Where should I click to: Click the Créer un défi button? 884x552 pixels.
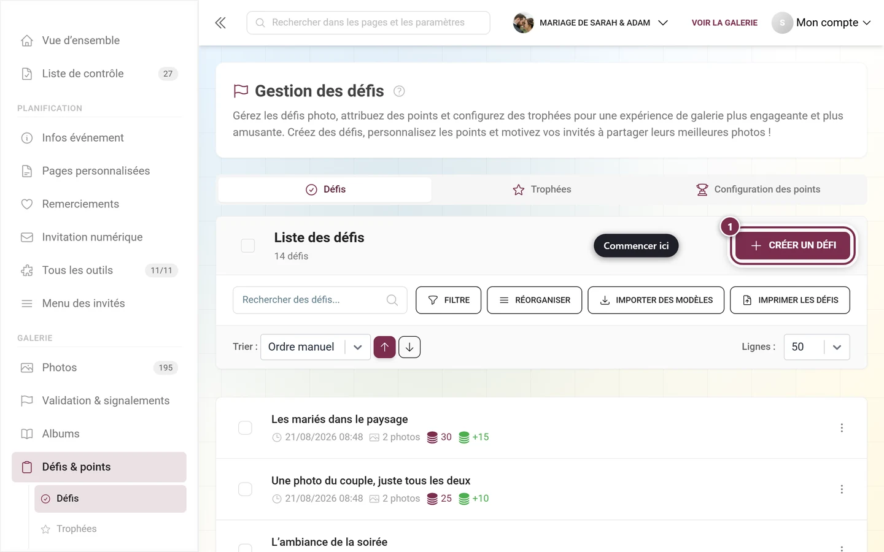(793, 245)
